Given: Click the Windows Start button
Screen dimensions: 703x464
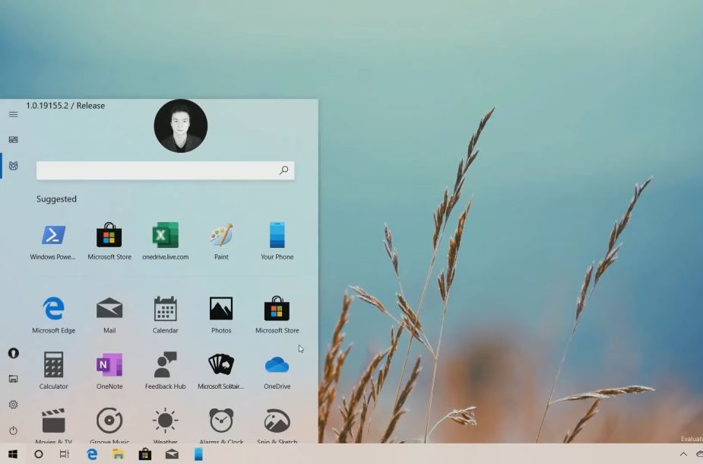Looking at the screenshot, I should click(13, 454).
